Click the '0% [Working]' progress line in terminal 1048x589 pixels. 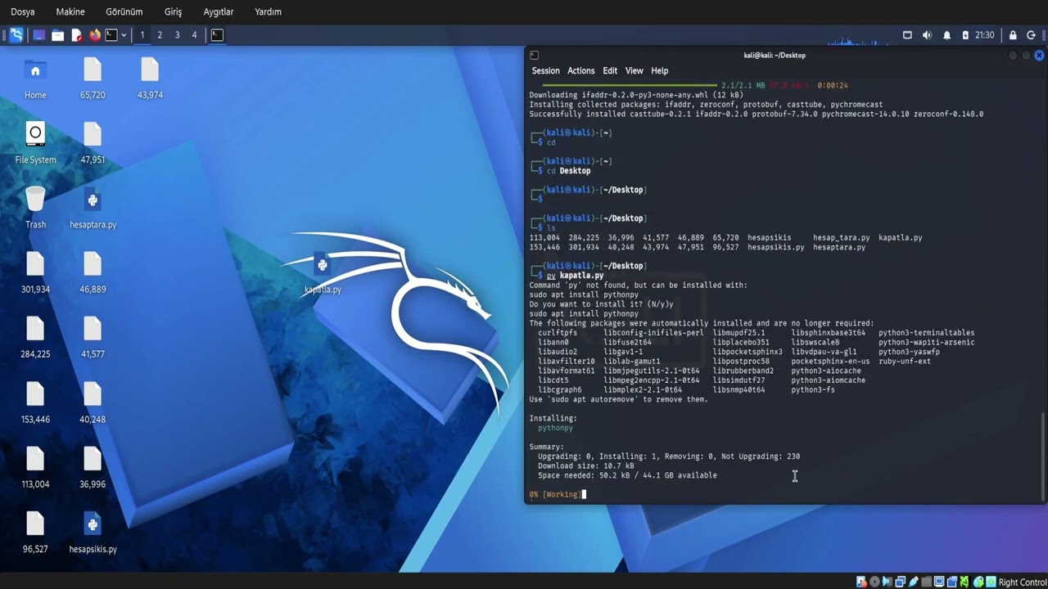(x=555, y=494)
